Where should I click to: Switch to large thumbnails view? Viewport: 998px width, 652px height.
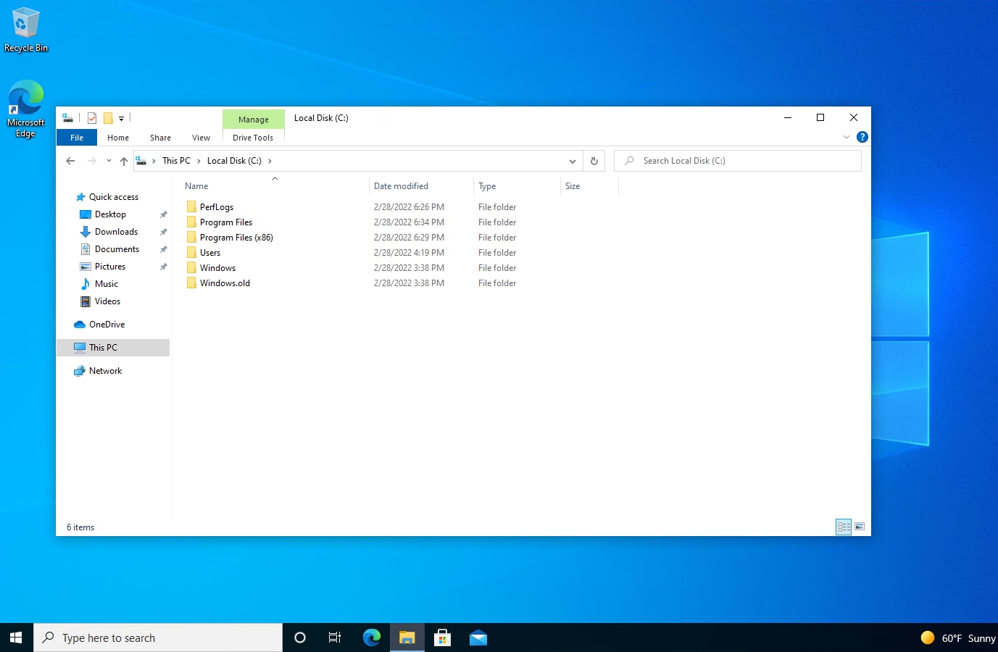[860, 527]
